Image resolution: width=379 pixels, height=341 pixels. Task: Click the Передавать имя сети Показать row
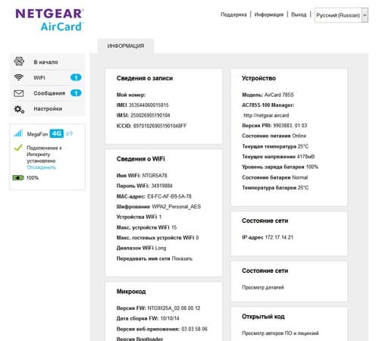tap(155, 258)
